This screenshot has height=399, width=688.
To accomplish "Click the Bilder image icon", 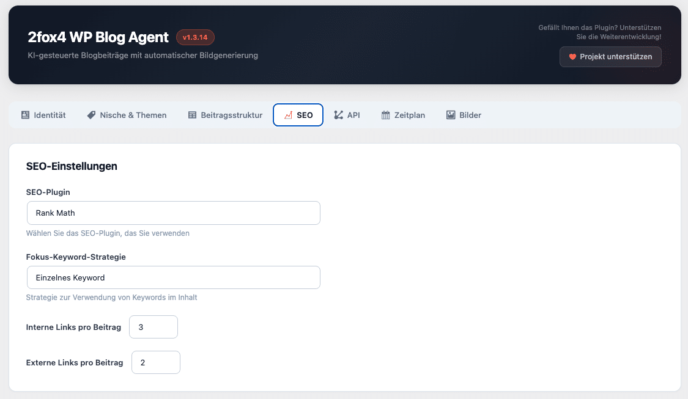I will [451, 114].
